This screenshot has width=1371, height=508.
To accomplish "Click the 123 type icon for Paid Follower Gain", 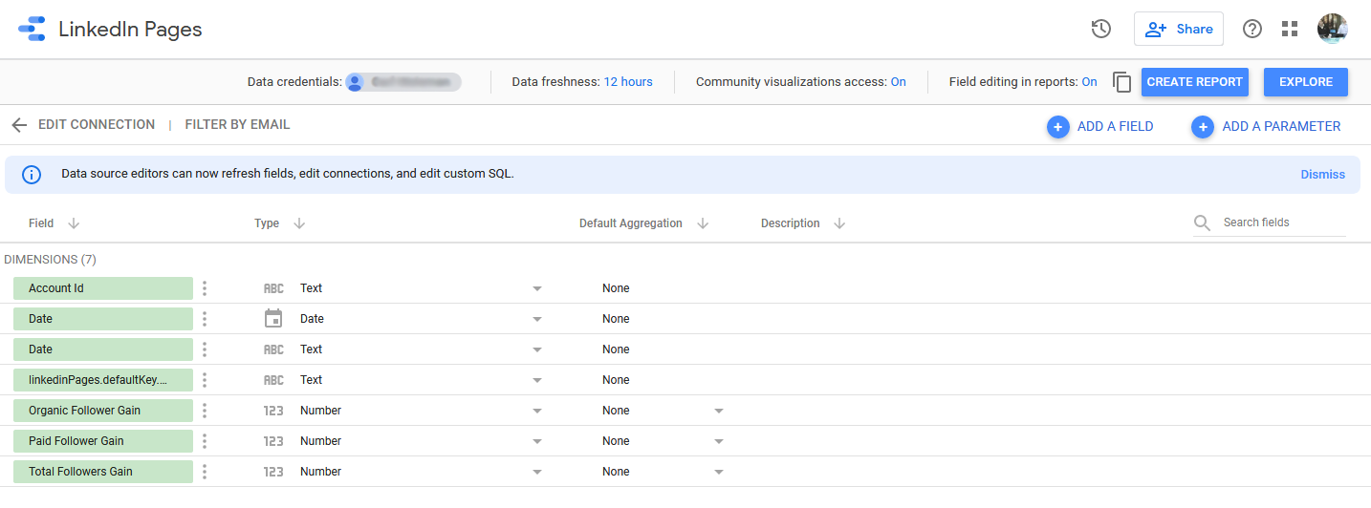I will pyautogui.click(x=273, y=441).
